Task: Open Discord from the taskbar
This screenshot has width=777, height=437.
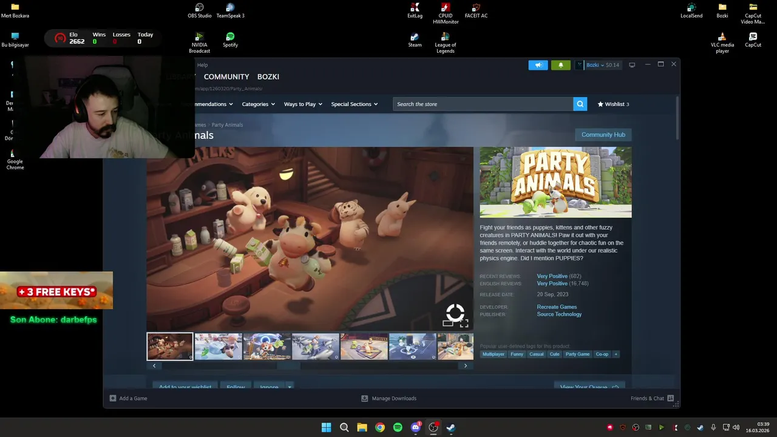Action: [x=416, y=427]
